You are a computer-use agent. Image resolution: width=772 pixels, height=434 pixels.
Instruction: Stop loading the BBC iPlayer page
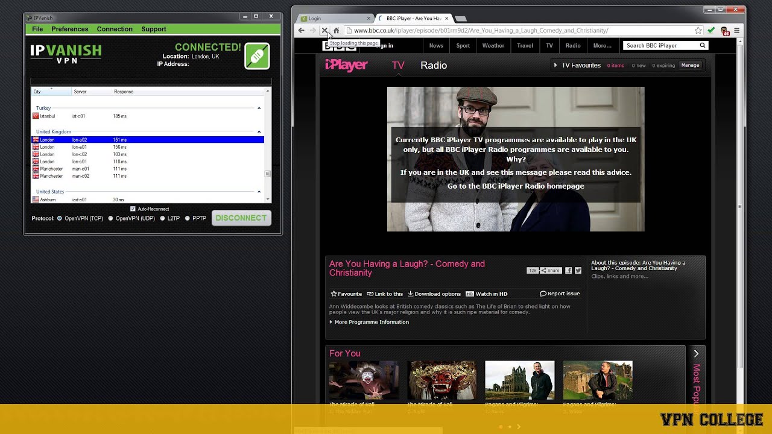pos(324,30)
